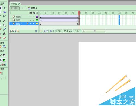Click the timeline horizontal scrollbar thumb
The width and height of the screenshot is (136, 106).
point(95,31)
